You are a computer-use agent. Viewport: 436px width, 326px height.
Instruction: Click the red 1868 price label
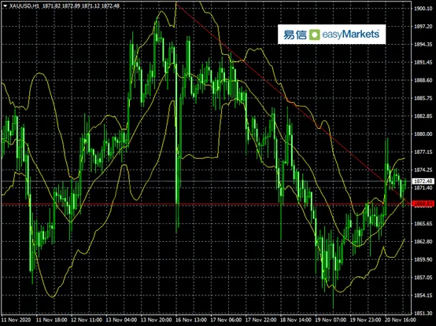(x=423, y=204)
